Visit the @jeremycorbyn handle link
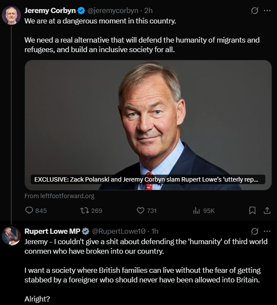Image resolution: width=277 pixels, height=305 pixels. [x=113, y=10]
